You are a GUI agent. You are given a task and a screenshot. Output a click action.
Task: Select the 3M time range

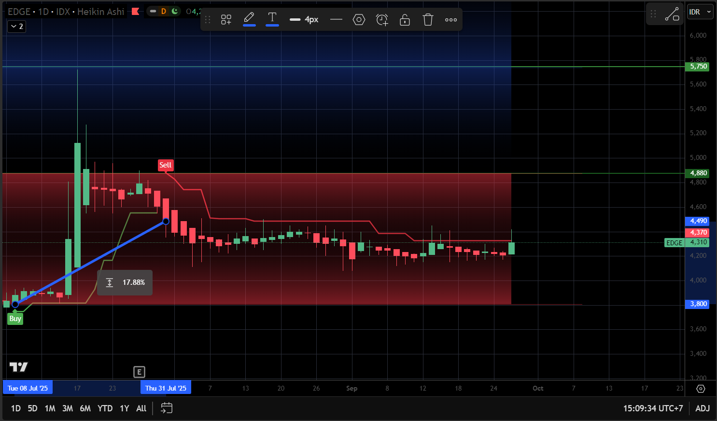tap(68, 408)
